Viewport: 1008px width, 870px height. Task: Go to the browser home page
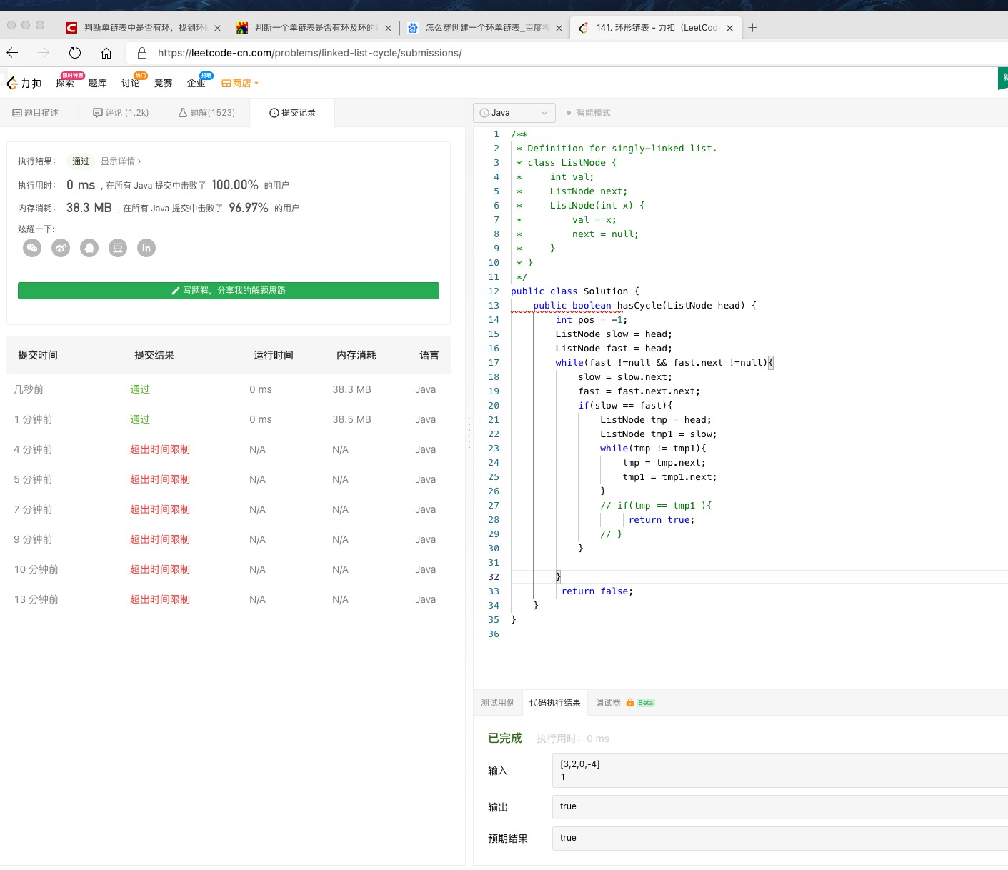[x=106, y=53]
